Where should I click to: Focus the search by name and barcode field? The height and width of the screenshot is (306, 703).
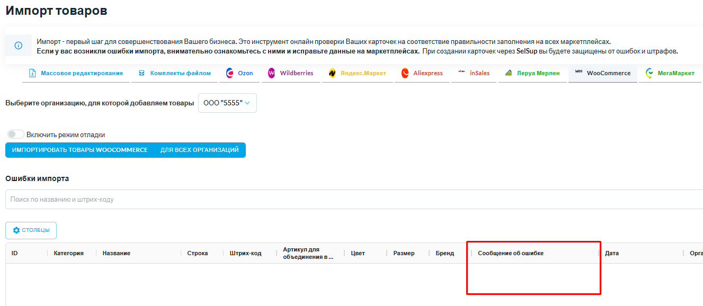(350, 200)
